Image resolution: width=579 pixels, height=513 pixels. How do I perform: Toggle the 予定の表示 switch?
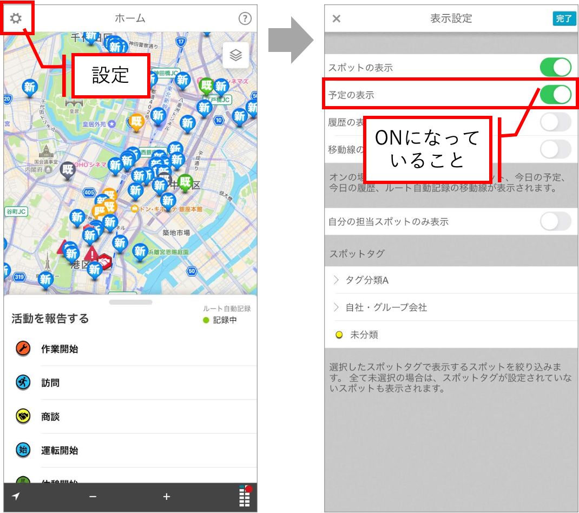[x=555, y=95]
